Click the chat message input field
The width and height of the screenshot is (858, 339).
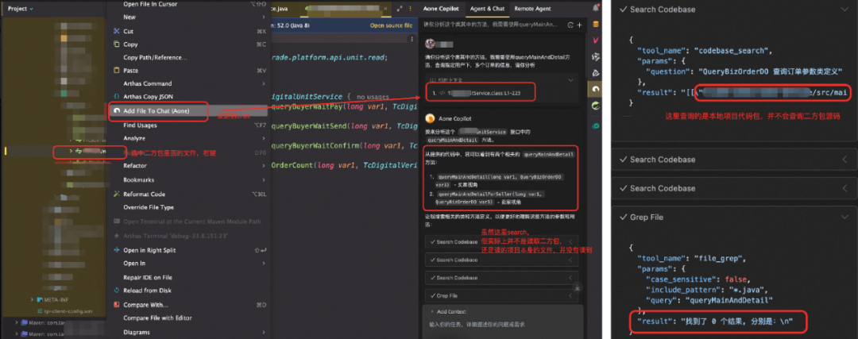tap(500, 325)
